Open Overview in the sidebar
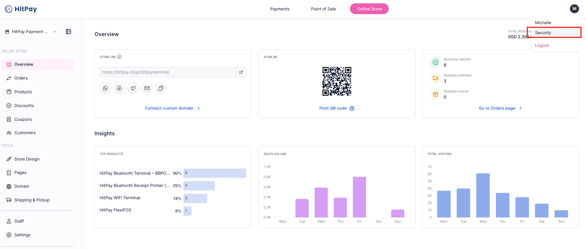 (38, 64)
